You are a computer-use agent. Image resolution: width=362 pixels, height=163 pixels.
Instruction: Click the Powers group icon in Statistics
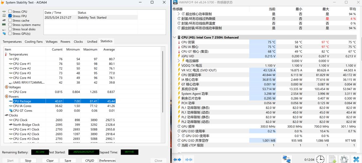click(x=7, y=96)
